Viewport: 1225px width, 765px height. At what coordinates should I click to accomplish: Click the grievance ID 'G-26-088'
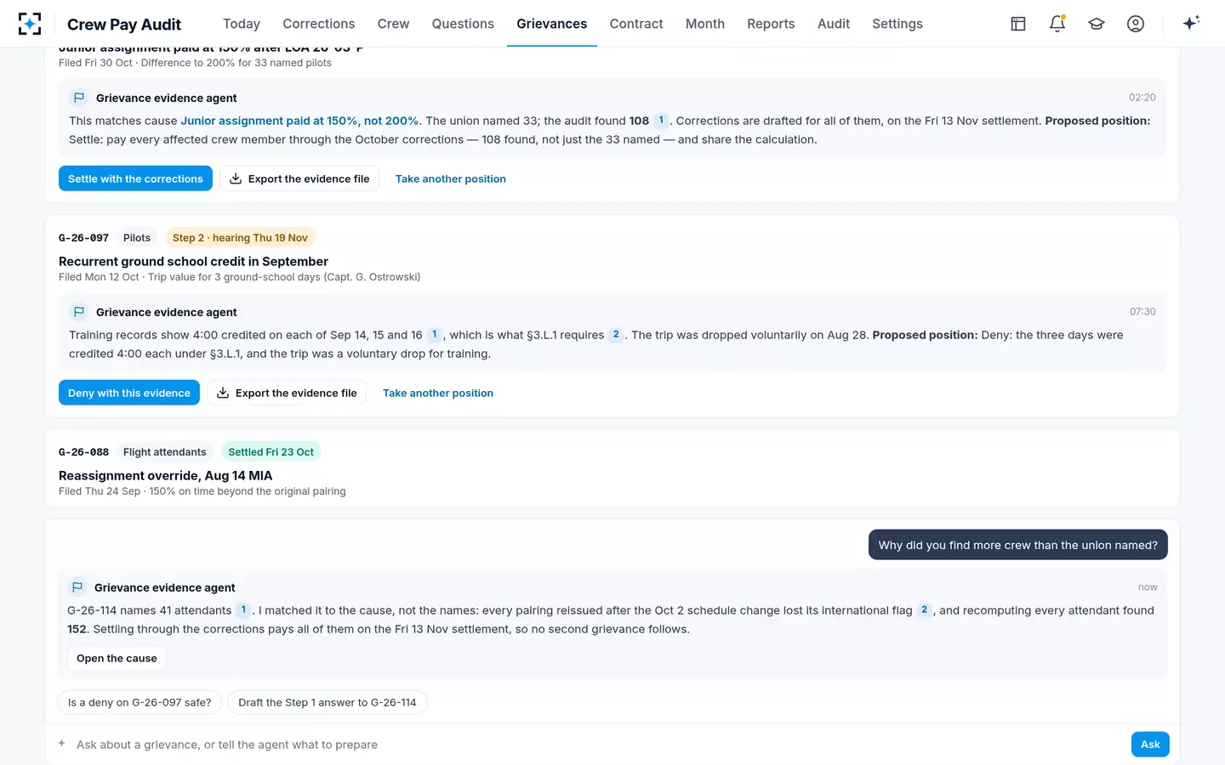coord(83,452)
